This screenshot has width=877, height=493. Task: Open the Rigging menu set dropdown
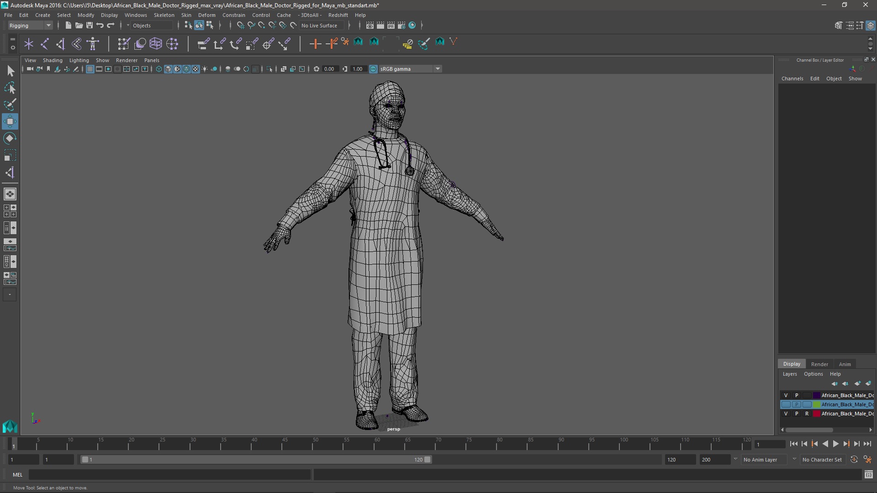tap(30, 26)
